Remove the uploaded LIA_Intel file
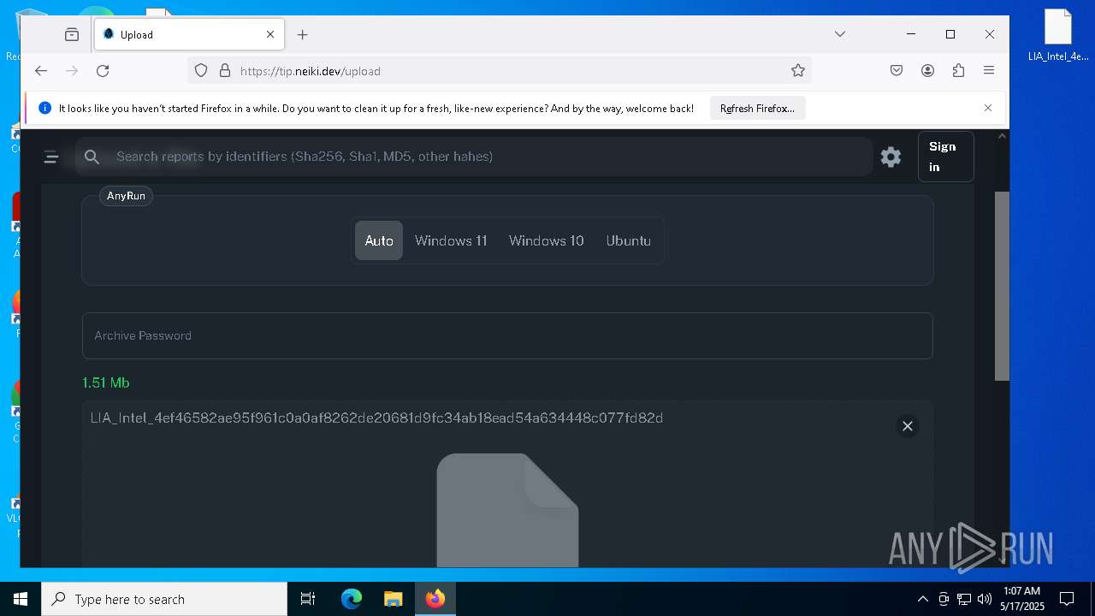The width and height of the screenshot is (1095, 616). [x=908, y=426]
